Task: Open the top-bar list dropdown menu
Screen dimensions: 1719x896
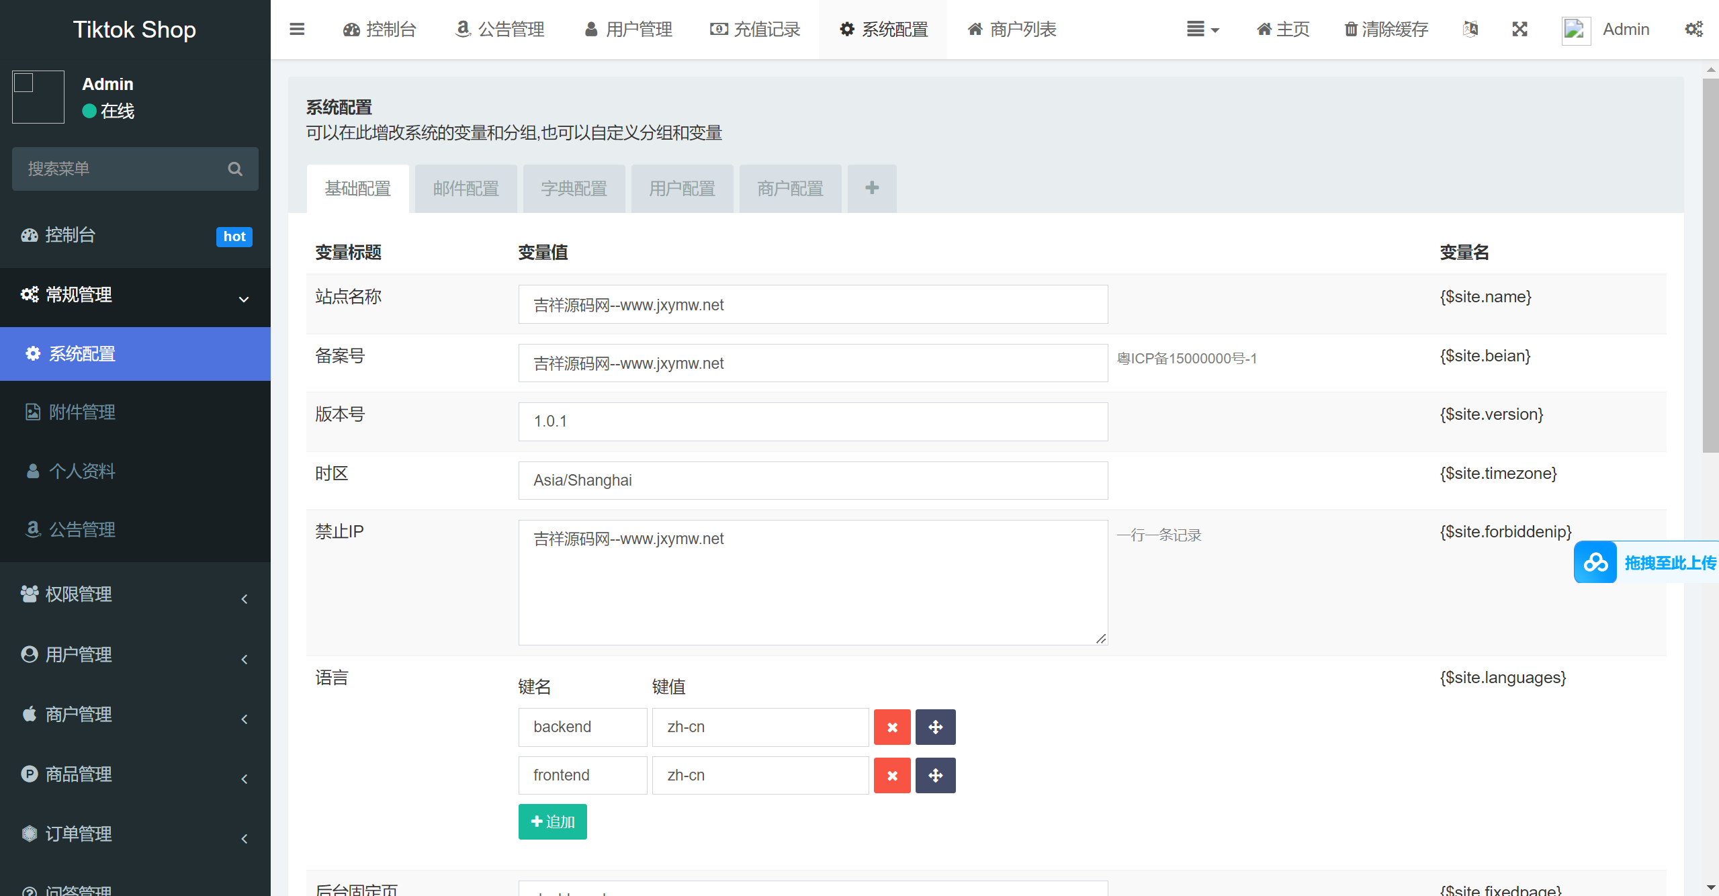Action: tap(1202, 29)
